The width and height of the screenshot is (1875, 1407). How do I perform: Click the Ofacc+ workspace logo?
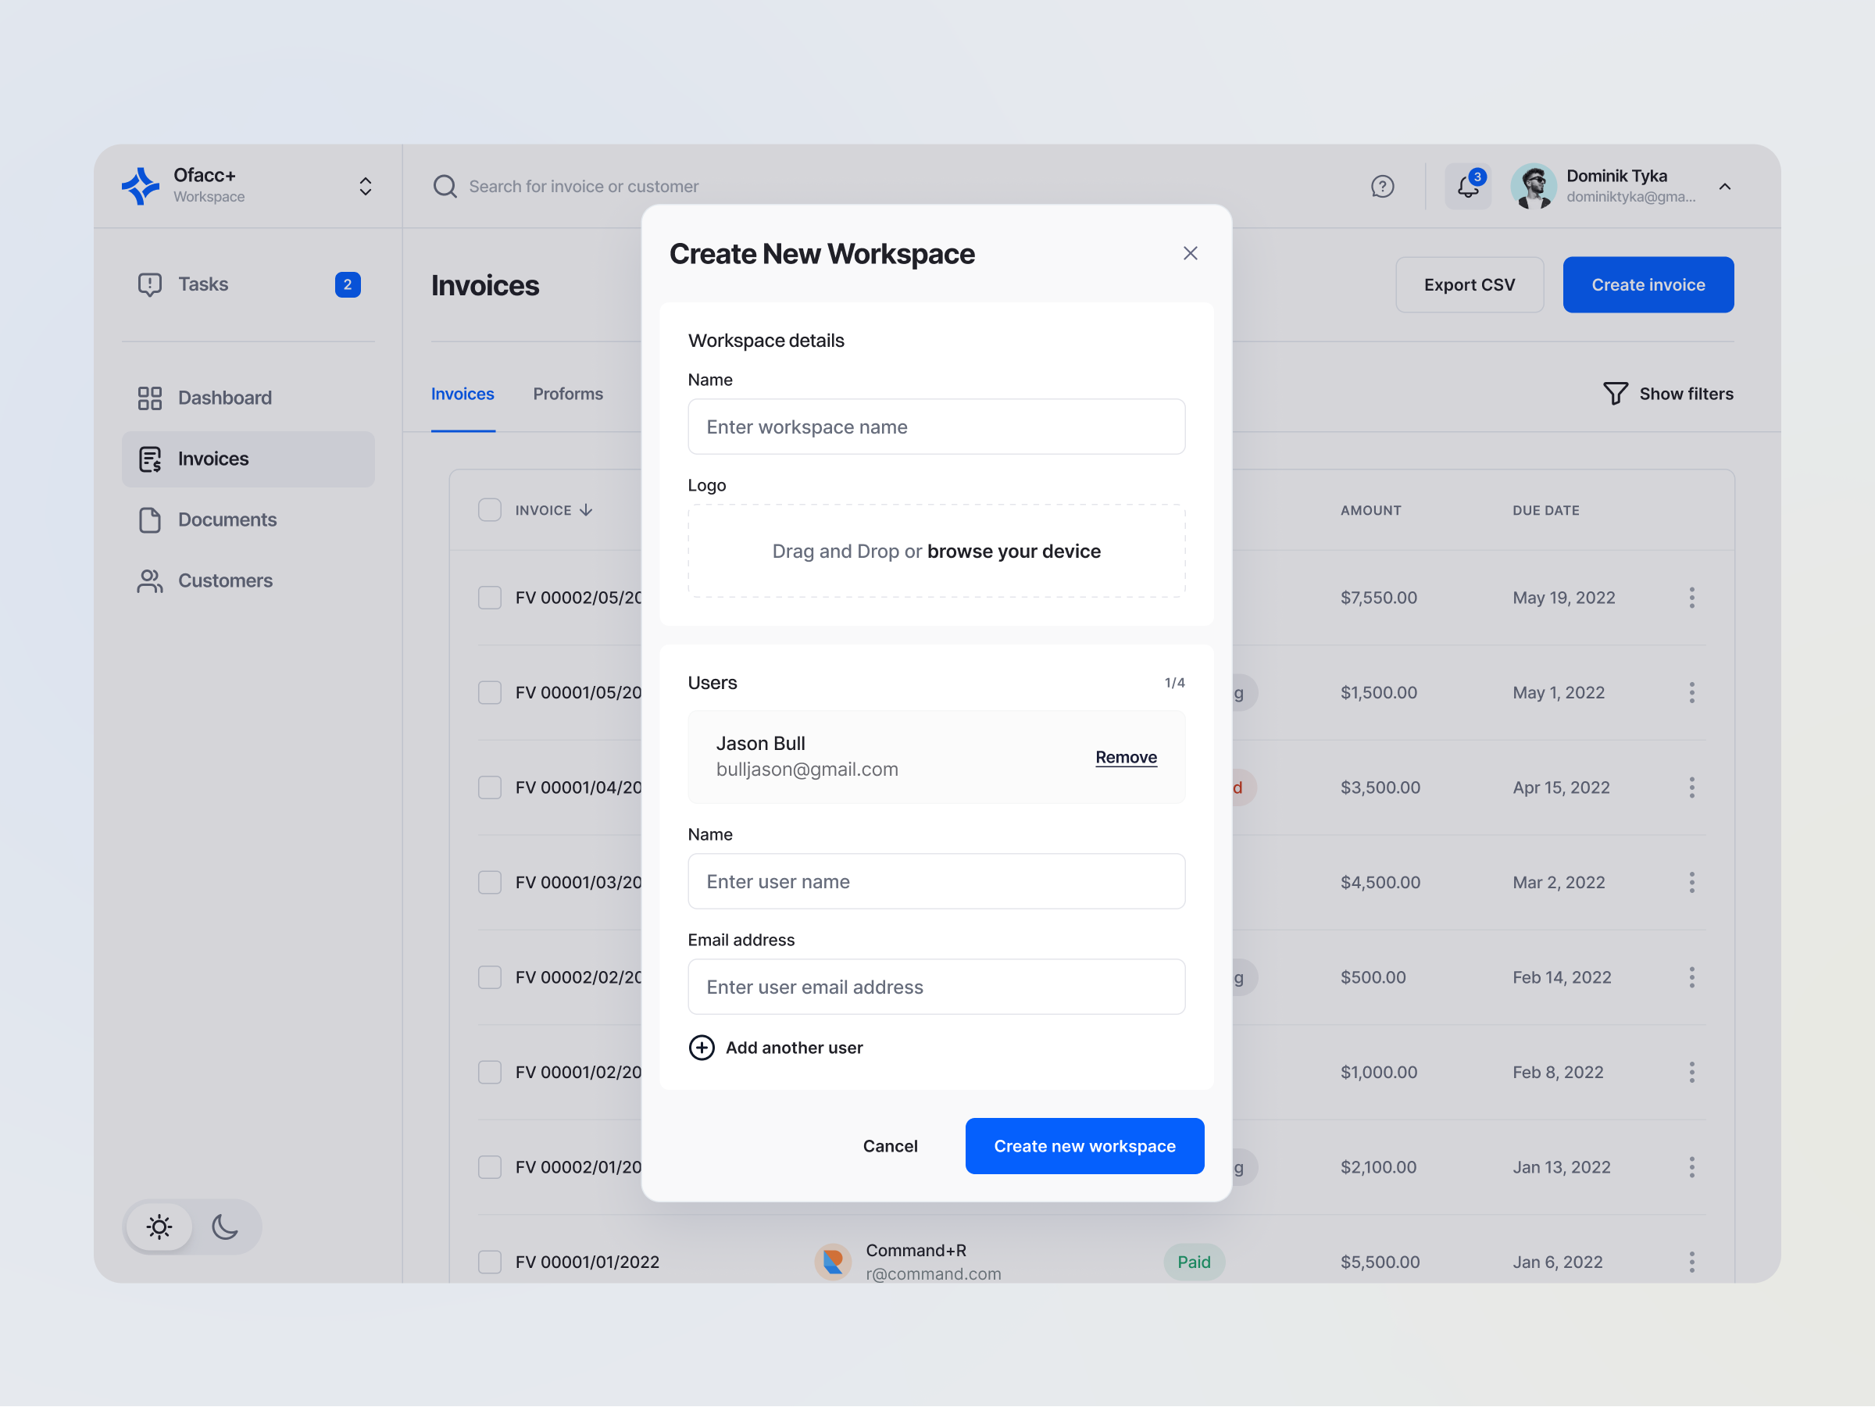click(141, 186)
